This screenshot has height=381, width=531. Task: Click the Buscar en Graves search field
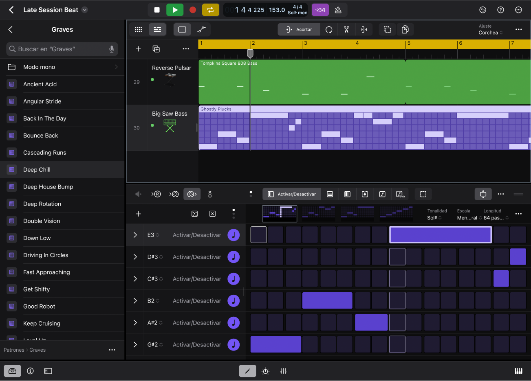tap(62, 49)
